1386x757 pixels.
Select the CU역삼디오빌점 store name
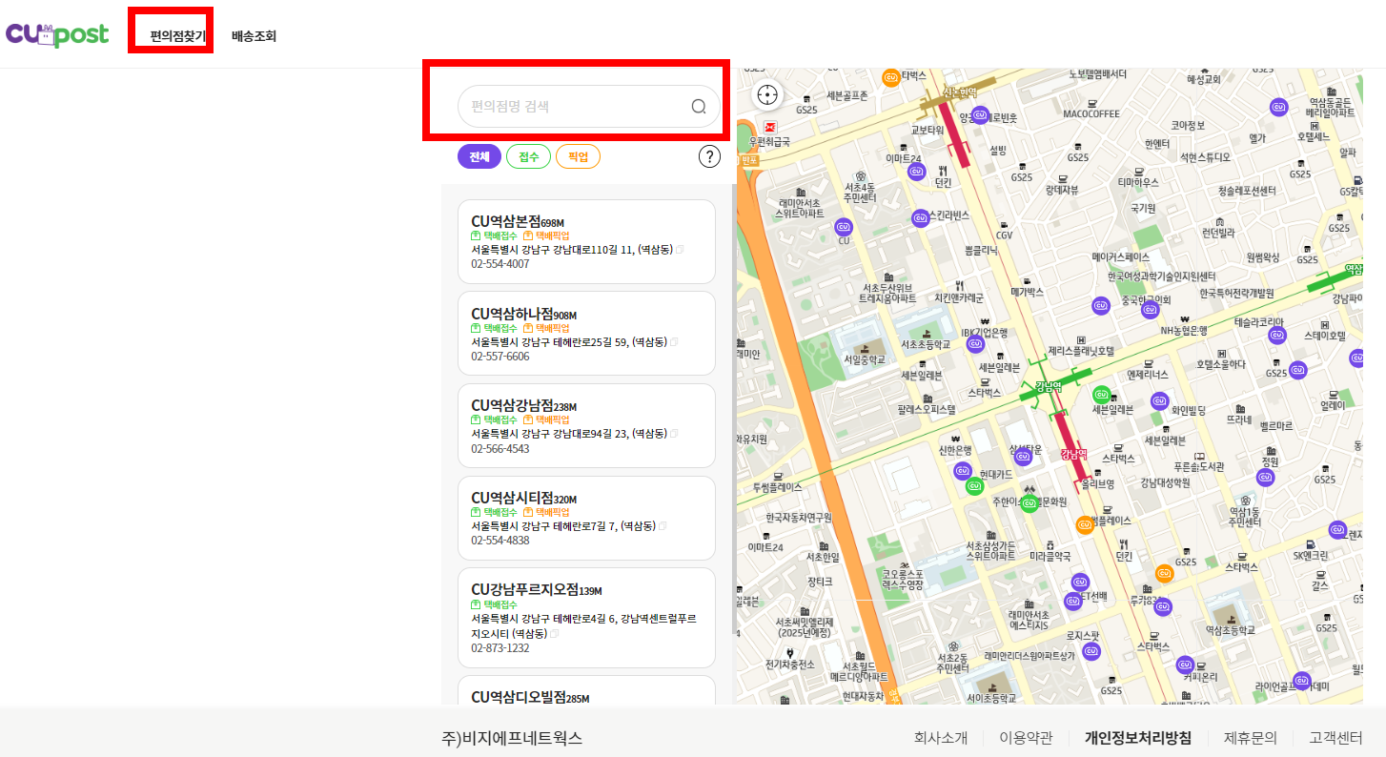tap(519, 697)
